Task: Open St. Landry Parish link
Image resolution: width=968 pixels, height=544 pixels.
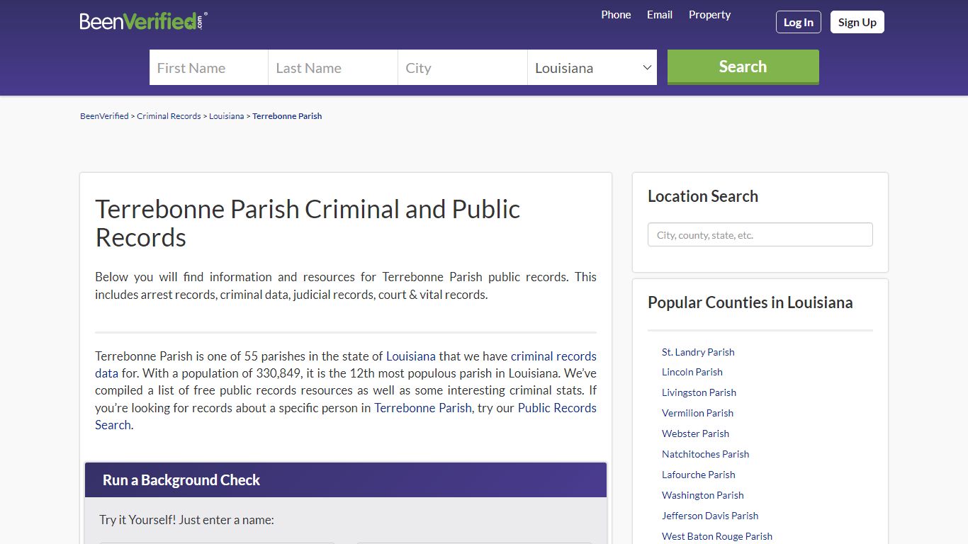Action: pos(698,352)
